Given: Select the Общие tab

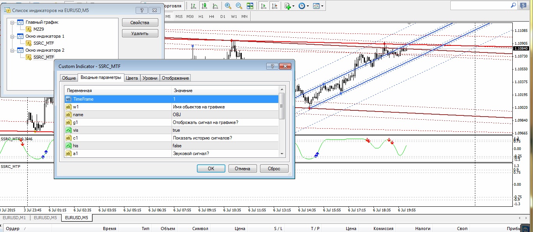Looking at the screenshot, I should click(x=69, y=78).
